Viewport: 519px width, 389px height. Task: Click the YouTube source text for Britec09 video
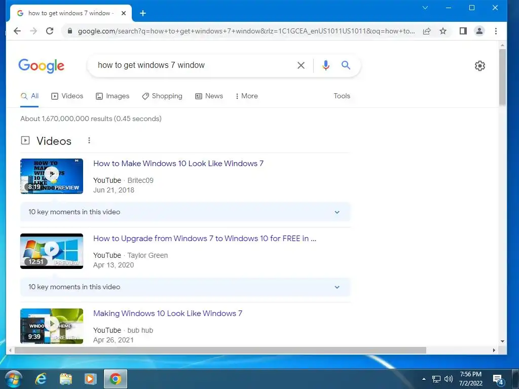107,181
